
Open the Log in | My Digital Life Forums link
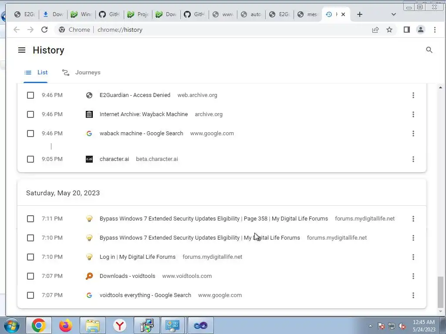[137, 257]
